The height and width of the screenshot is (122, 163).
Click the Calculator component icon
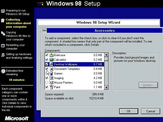tap(51, 60)
